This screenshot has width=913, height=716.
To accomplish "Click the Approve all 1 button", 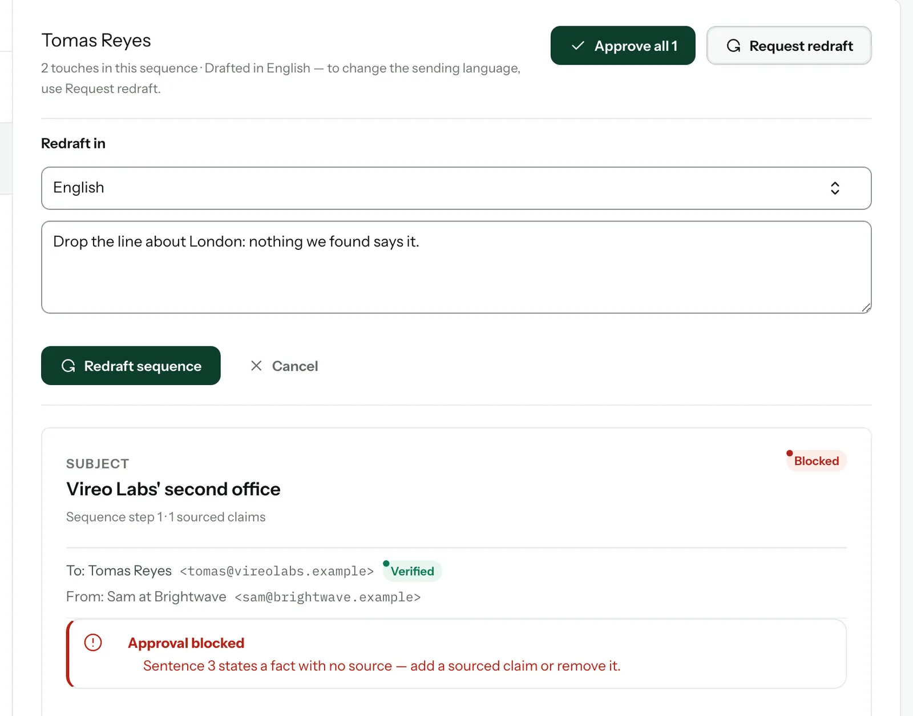I will pyautogui.click(x=623, y=46).
